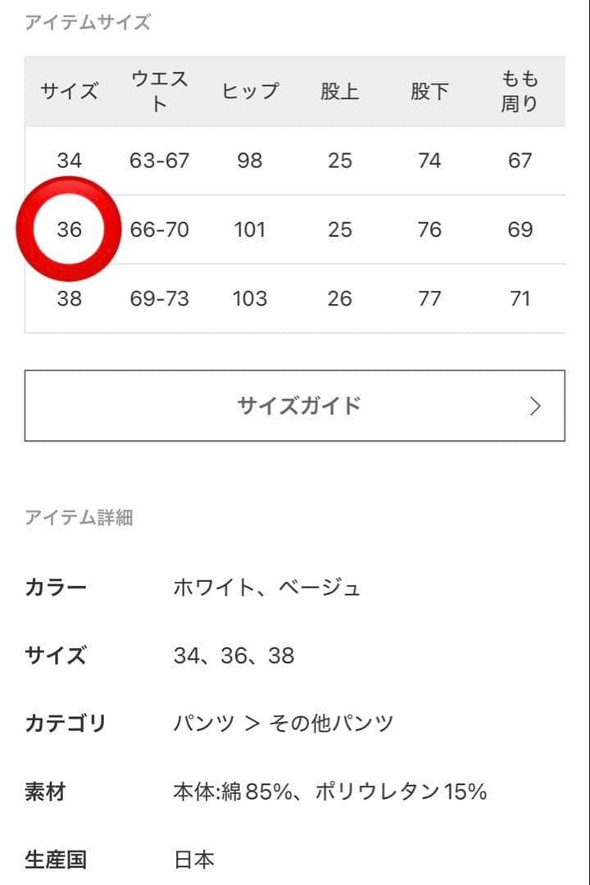This screenshot has height=885, width=590.
Task: Select size 38 row in the table
Action: click(69, 298)
